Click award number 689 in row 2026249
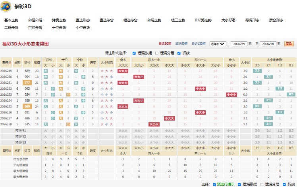 click(x=27, y=71)
